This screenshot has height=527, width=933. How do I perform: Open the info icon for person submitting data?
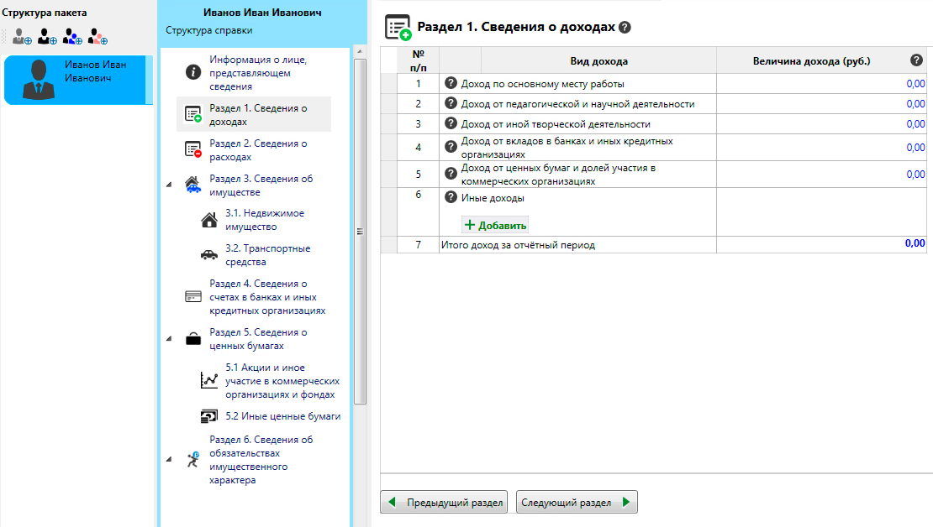(x=192, y=72)
